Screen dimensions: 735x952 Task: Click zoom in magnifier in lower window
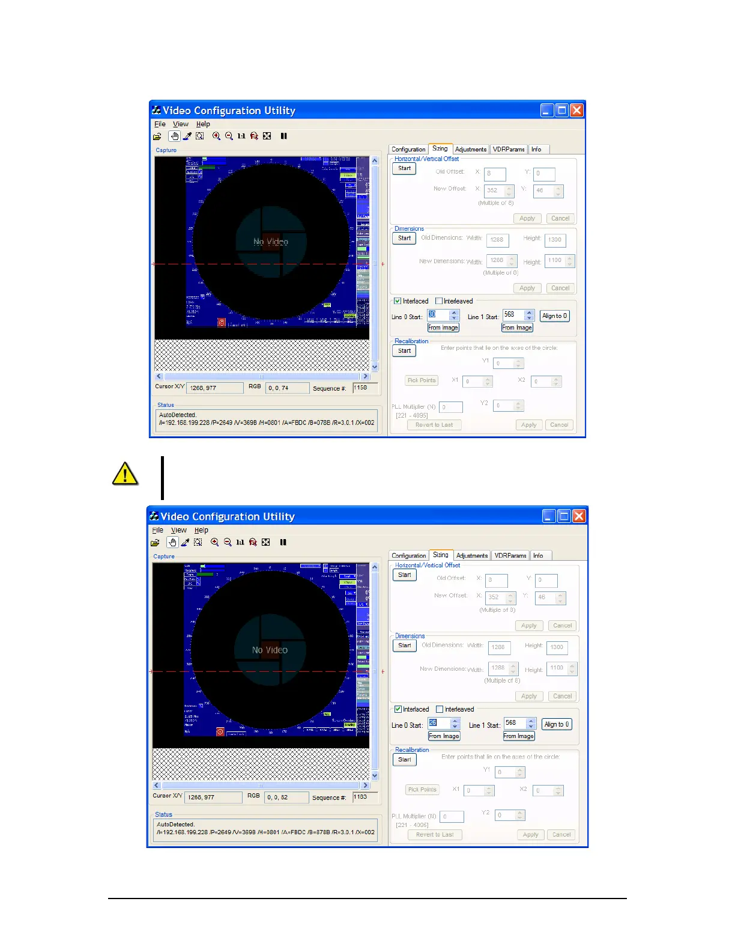(214, 543)
